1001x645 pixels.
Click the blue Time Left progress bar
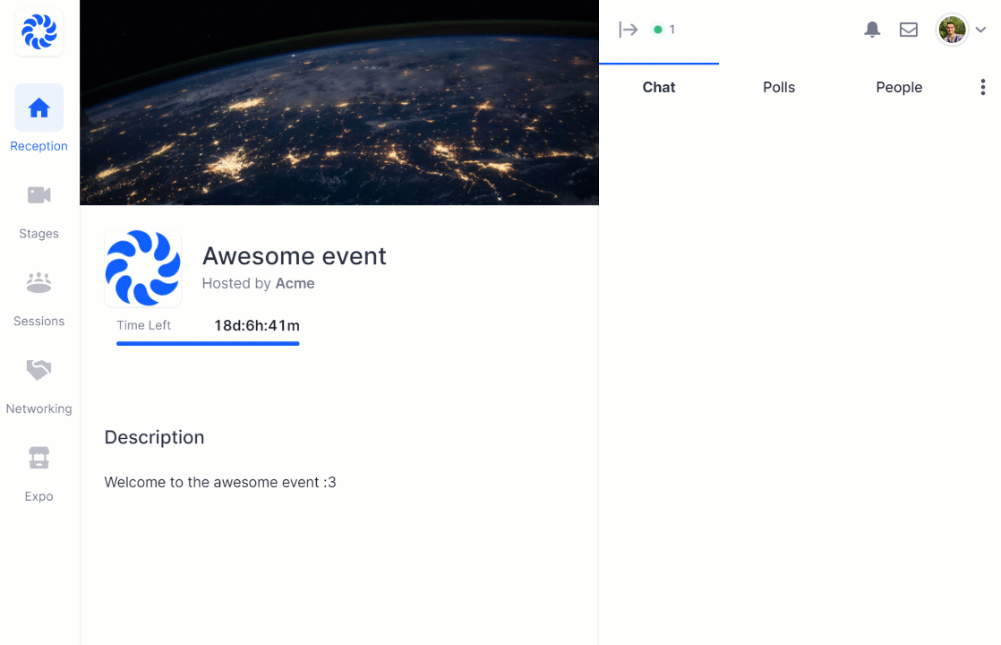(x=208, y=344)
